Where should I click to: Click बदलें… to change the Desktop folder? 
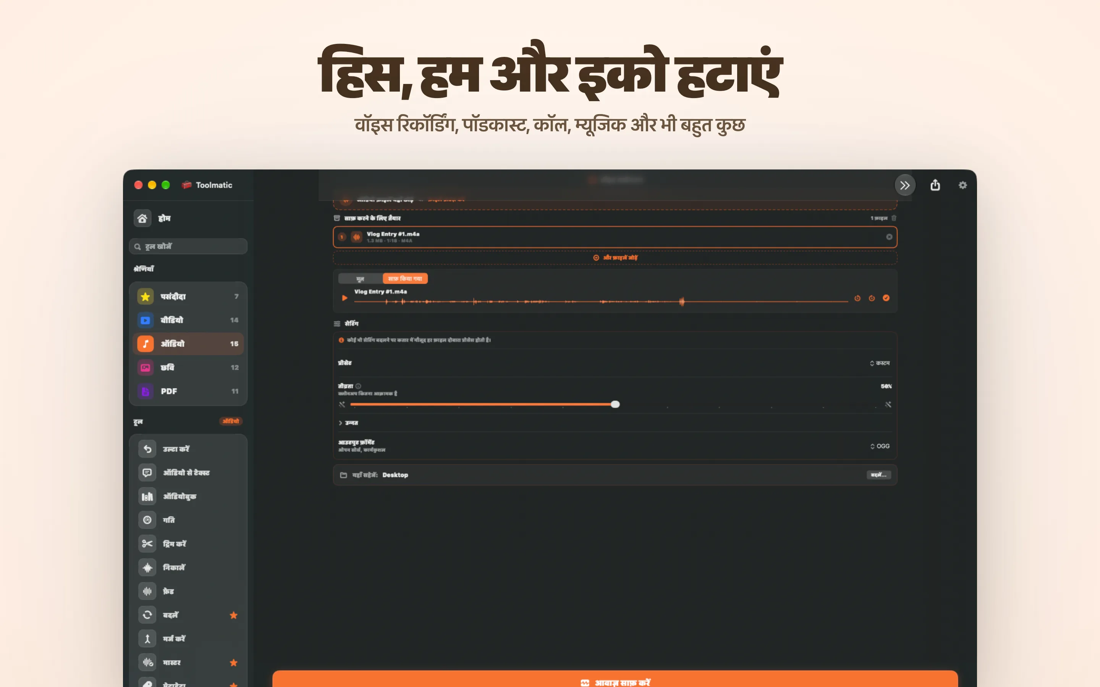(x=878, y=475)
